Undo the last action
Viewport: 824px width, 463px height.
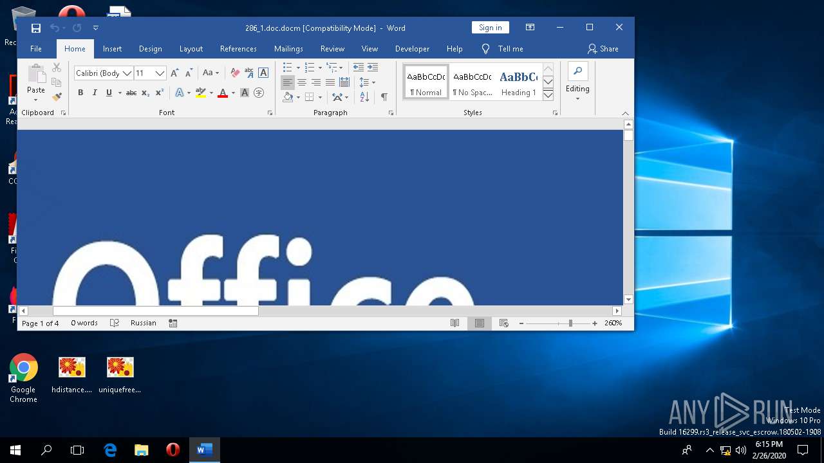[x=55, y=28]
